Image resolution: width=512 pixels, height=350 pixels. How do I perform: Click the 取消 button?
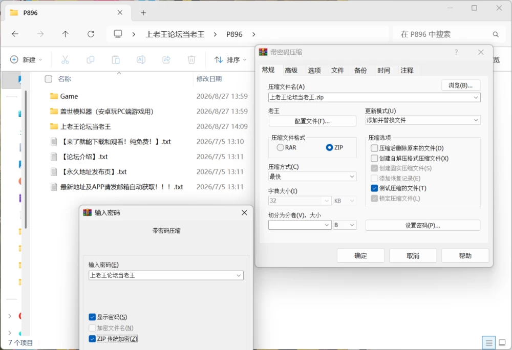(413, 256)
